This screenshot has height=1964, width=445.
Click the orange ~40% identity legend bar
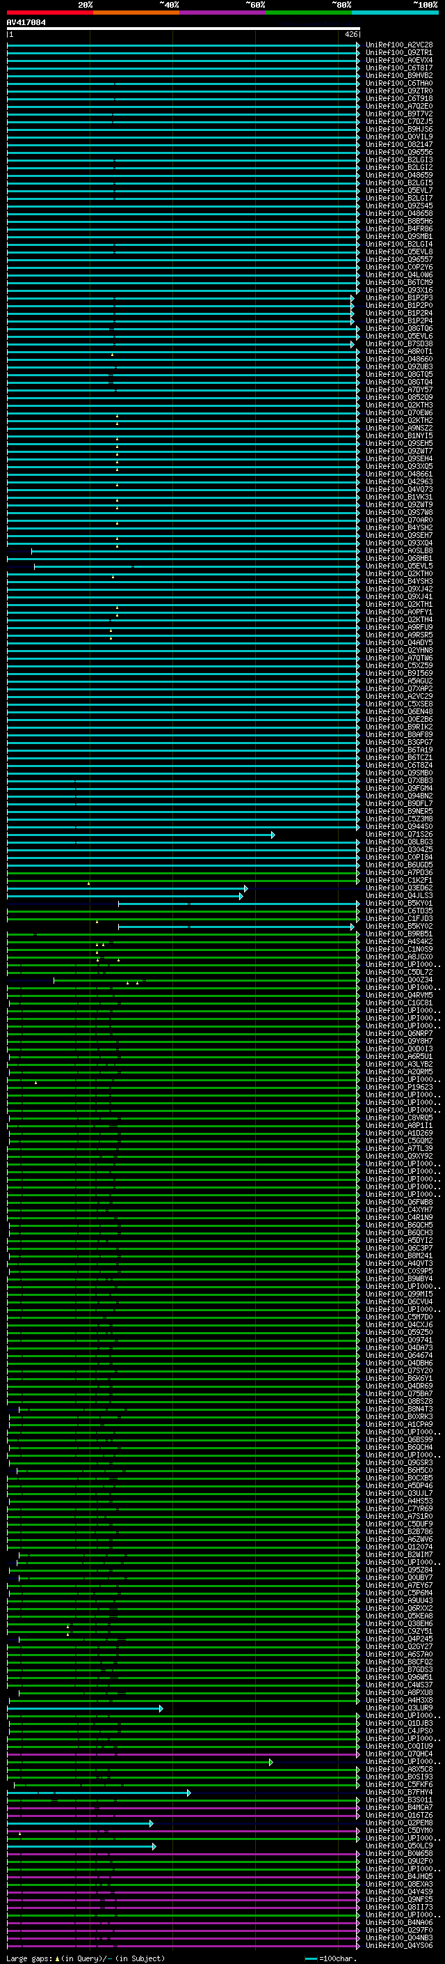136,13
